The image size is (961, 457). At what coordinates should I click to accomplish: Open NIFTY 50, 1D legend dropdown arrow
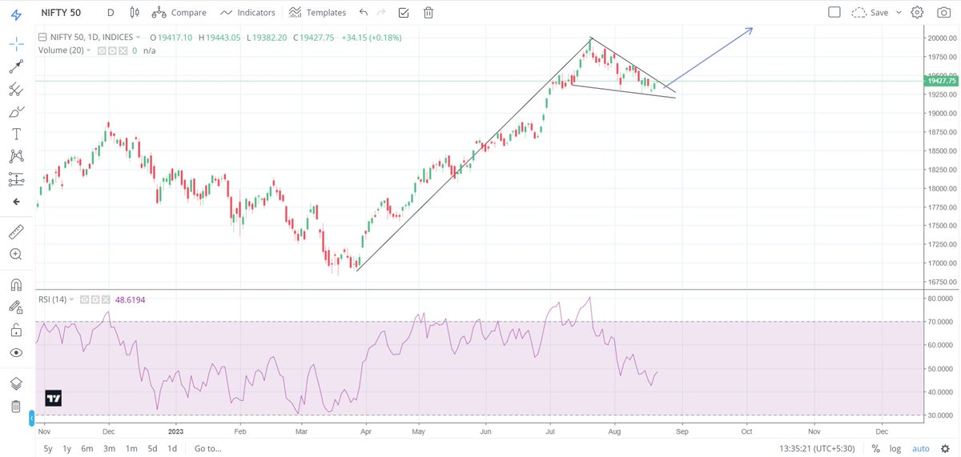(x=138, y=37)
